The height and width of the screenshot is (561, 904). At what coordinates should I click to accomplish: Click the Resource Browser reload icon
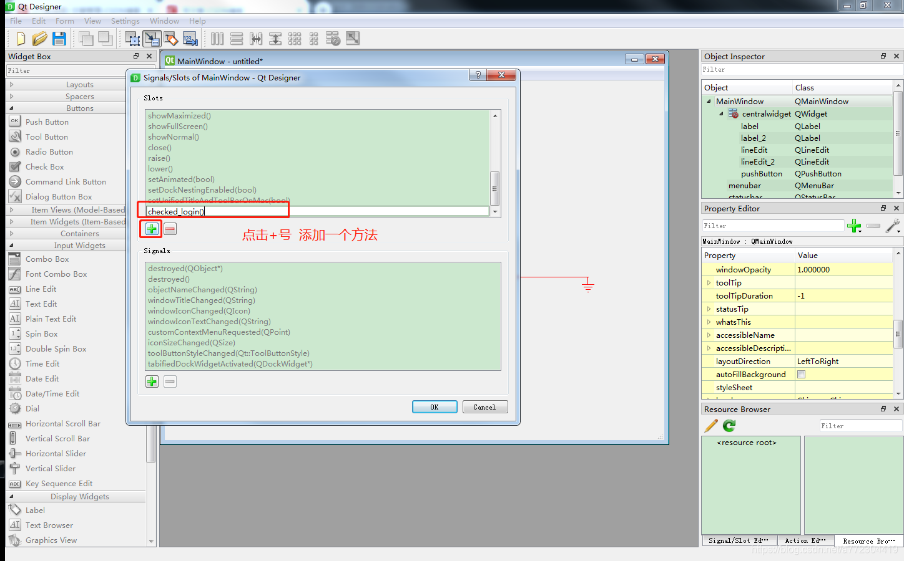click(729, 426)
